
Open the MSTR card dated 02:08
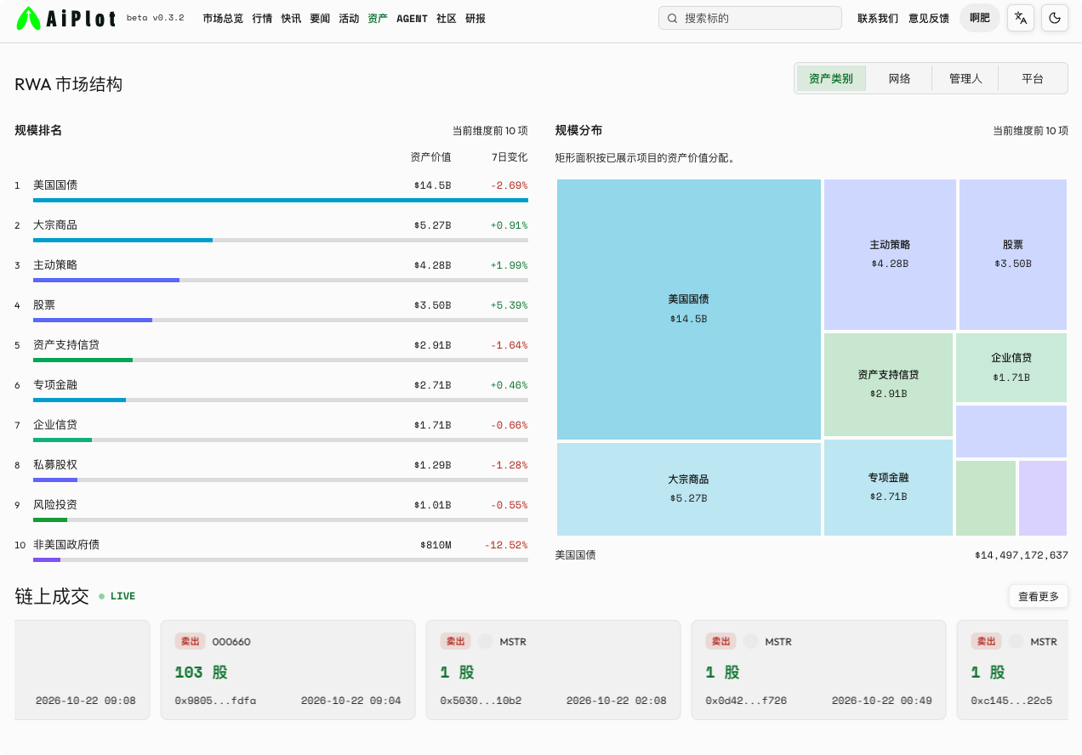pos(553,670)
